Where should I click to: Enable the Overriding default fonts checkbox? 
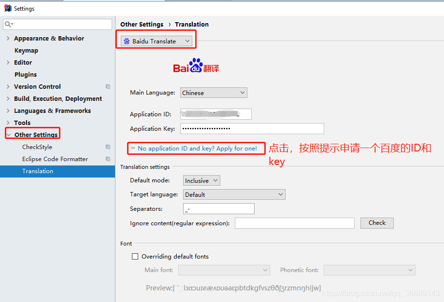pos(135,257)
